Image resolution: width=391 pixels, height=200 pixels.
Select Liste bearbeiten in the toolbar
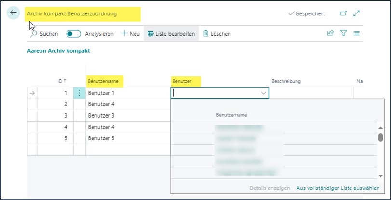(171, 34)
